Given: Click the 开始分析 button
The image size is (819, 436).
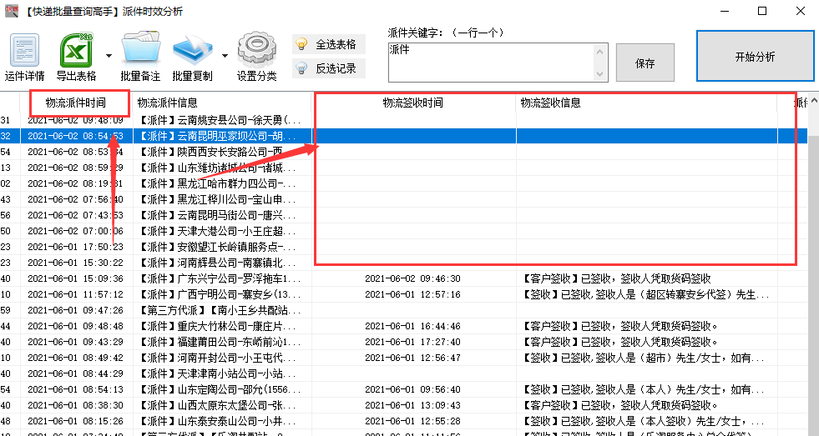Looking at the screenshot, I should point(756,57).
